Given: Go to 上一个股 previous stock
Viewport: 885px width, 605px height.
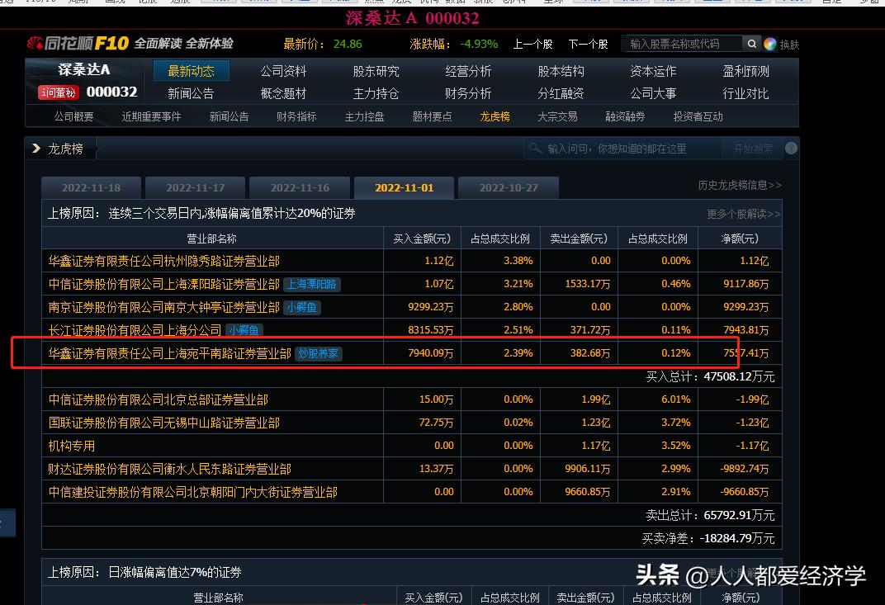Looking at the screenshot, I should 532,44.
